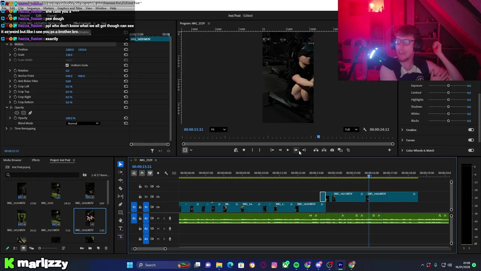Select the Hand tool
The height and width of the screenshot is (271, 481).
[120, 221]
